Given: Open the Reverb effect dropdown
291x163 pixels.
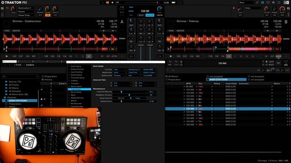Looking at the screenshot, I should (27, 12).
